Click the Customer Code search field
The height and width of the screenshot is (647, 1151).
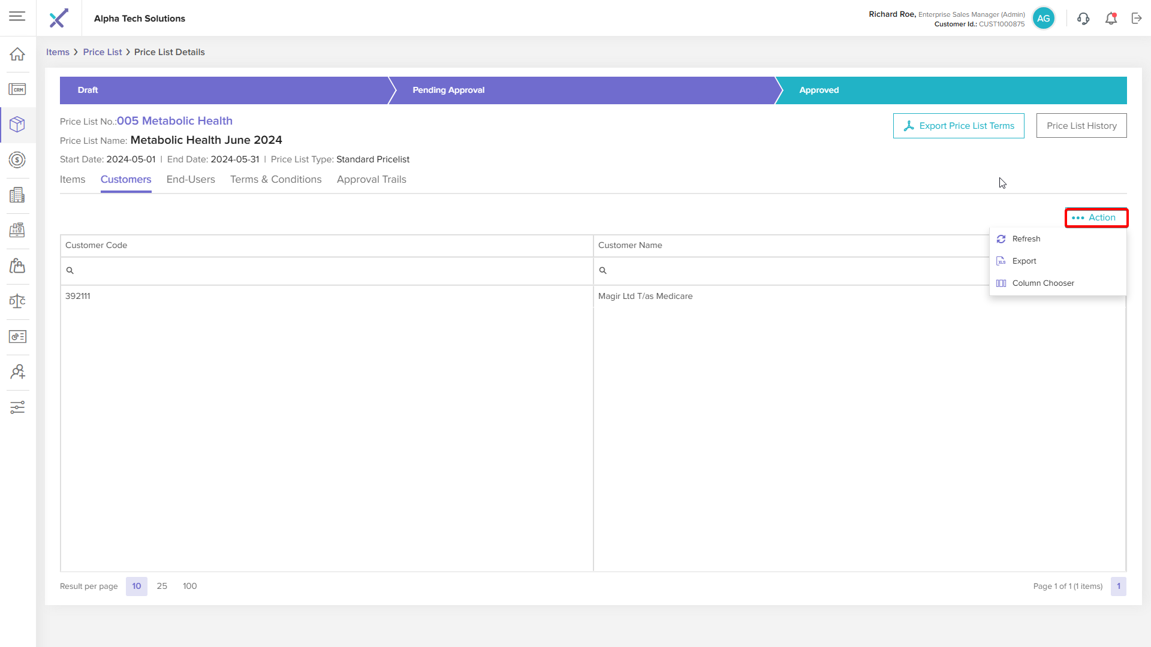point(330,271)
